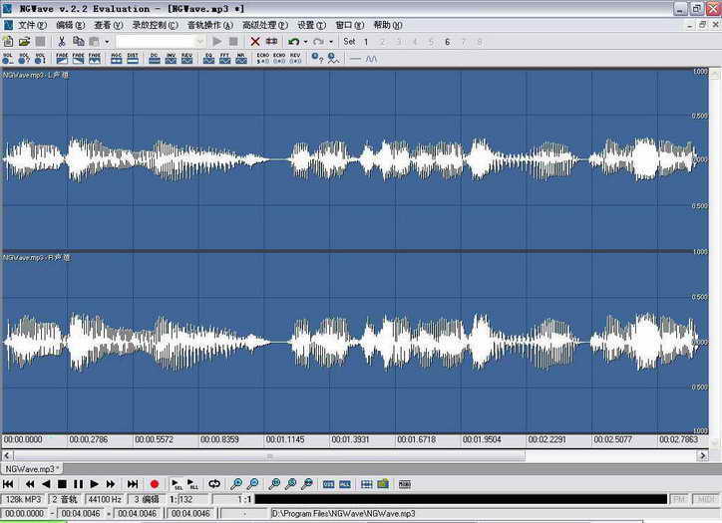722x523 pixels.
Task: Click the Cut scissors icon
Action: pos(62,42)
